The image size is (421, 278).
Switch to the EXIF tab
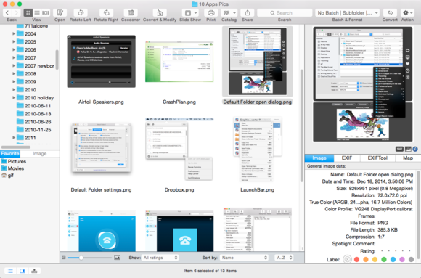(347, 158)
